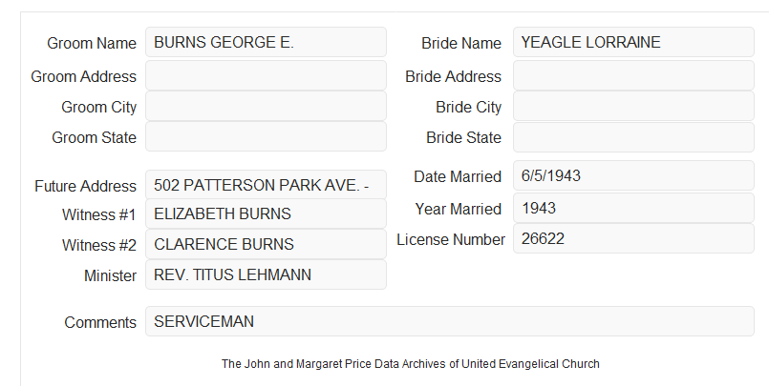
Task: Click the Price Data Archives footer text
Action: tap(411, 364)
